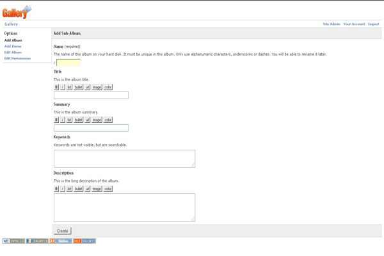This screenshot has width=384, height=256.
Task: Click inside the Description text area
Action: coord(124,208)
